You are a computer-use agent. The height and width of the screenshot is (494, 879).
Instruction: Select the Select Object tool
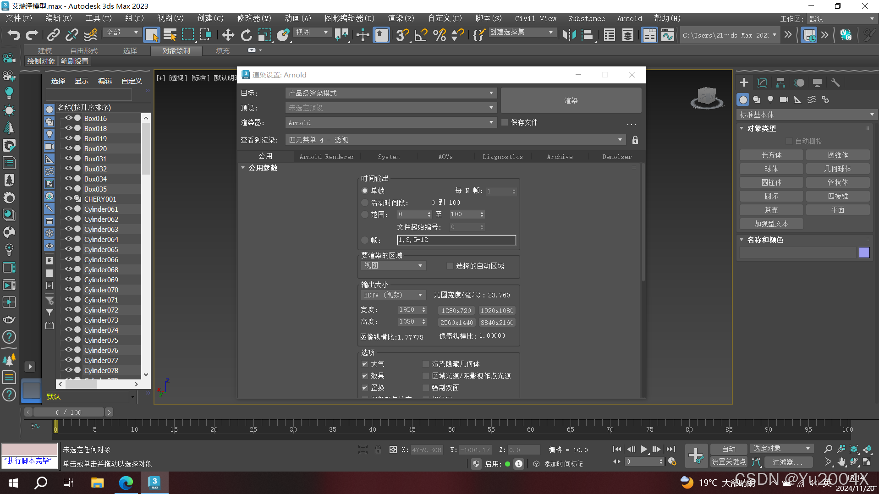click(151, 35)
